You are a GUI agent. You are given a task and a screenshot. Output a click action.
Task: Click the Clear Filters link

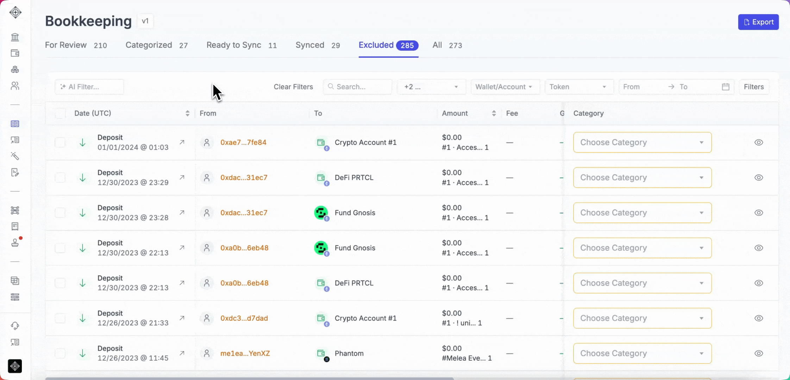click(293, 87)
